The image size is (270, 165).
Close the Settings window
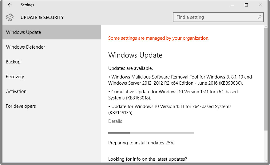click(260, 5)
